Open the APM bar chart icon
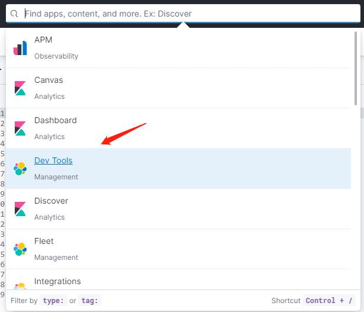The image size is (364, 312). (x=20, y=48)
